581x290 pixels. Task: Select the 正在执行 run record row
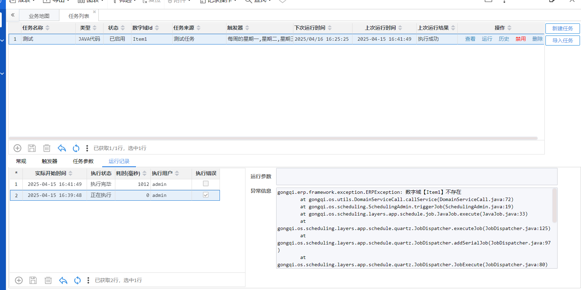115,195
